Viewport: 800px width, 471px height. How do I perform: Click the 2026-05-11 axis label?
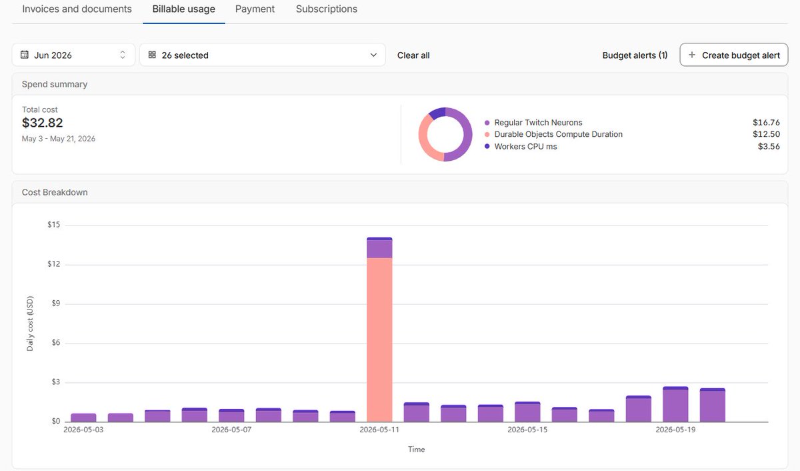[x=379, y=430]
